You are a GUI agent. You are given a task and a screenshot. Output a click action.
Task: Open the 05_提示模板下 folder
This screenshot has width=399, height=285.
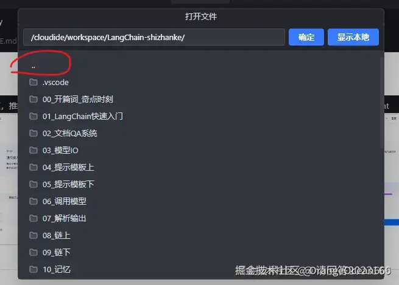(x=200, y=184)
